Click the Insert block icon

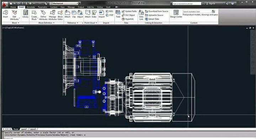pos(5,14)
